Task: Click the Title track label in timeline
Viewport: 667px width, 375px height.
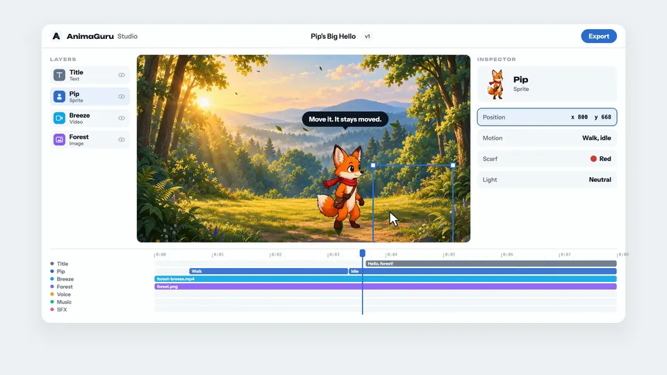Action: [63, 264]
